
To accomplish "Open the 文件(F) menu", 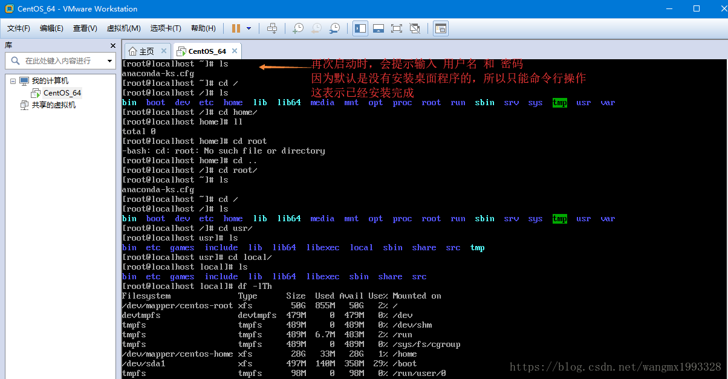I will (19, 28).
